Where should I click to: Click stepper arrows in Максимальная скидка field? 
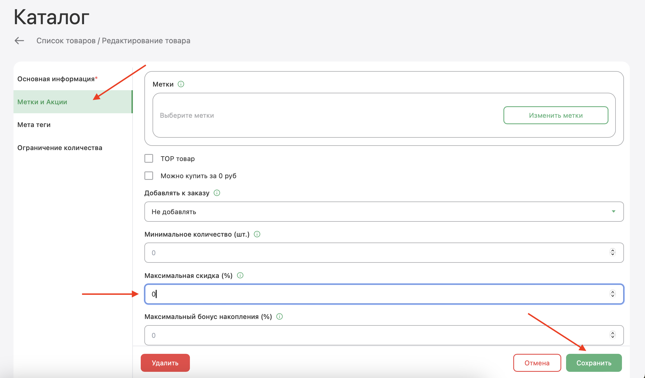tap(613, 294)
